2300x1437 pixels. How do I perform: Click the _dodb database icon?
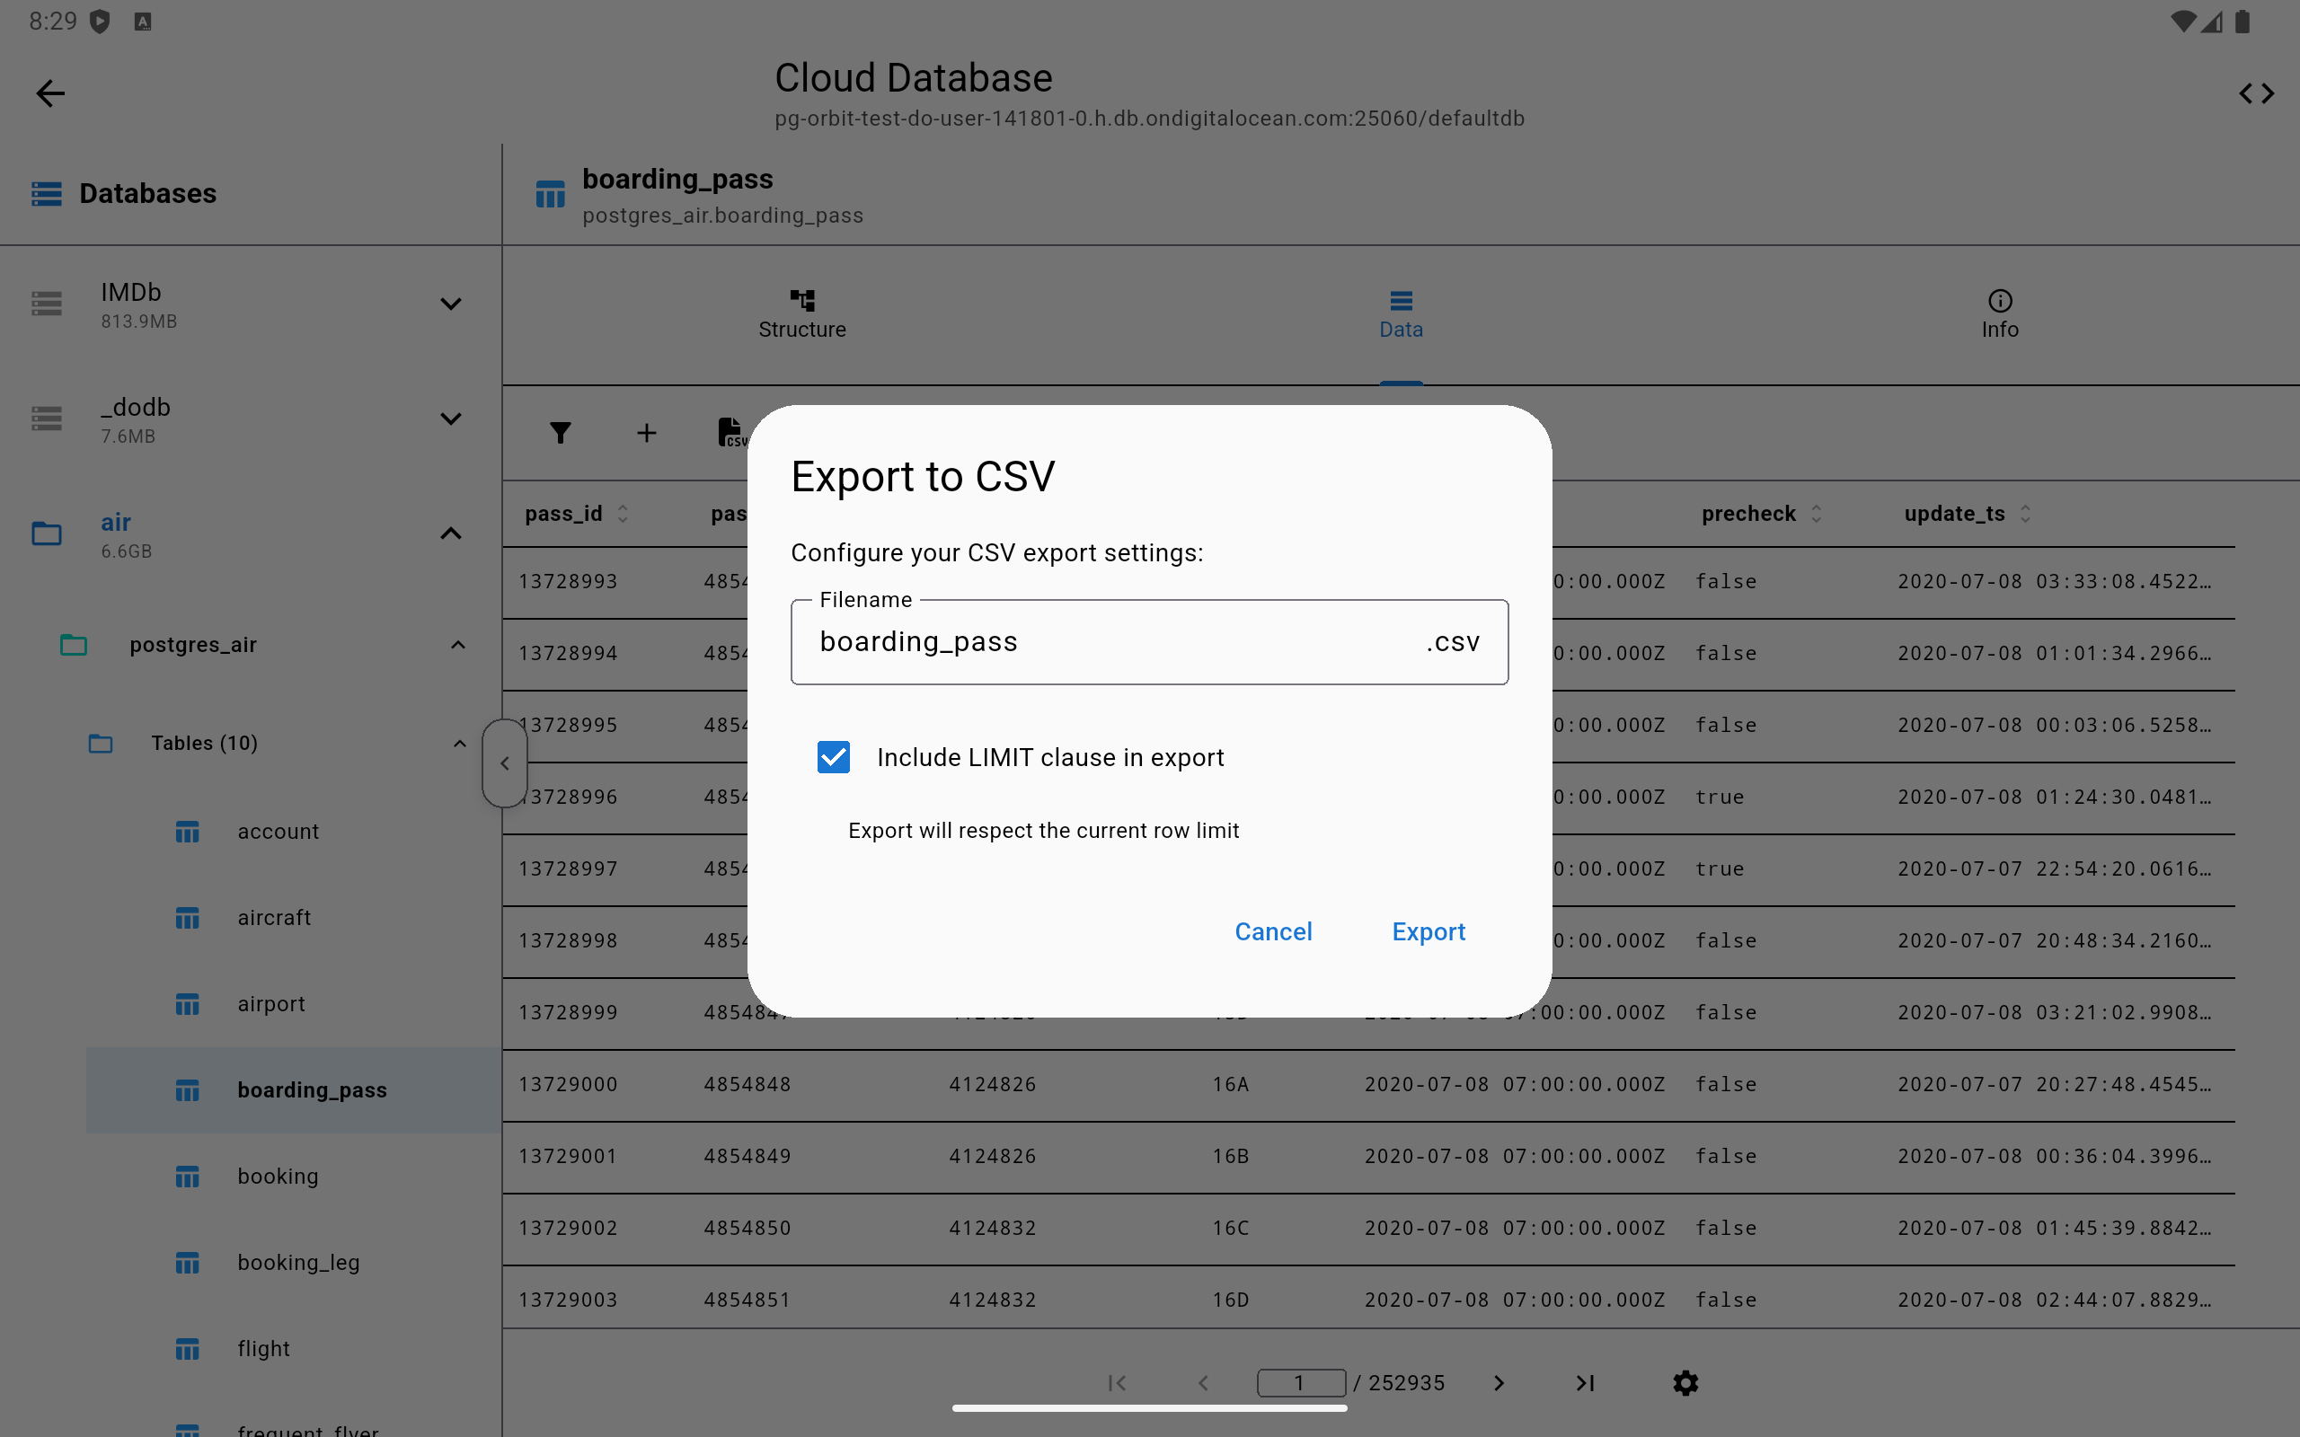[47, 419]
